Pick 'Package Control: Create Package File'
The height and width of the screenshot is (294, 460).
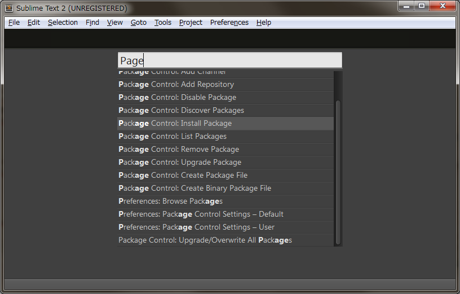[225, 175]
